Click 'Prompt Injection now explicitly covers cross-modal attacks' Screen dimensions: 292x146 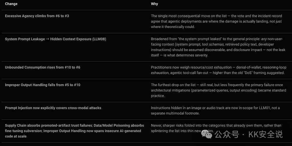pos(53,108)
